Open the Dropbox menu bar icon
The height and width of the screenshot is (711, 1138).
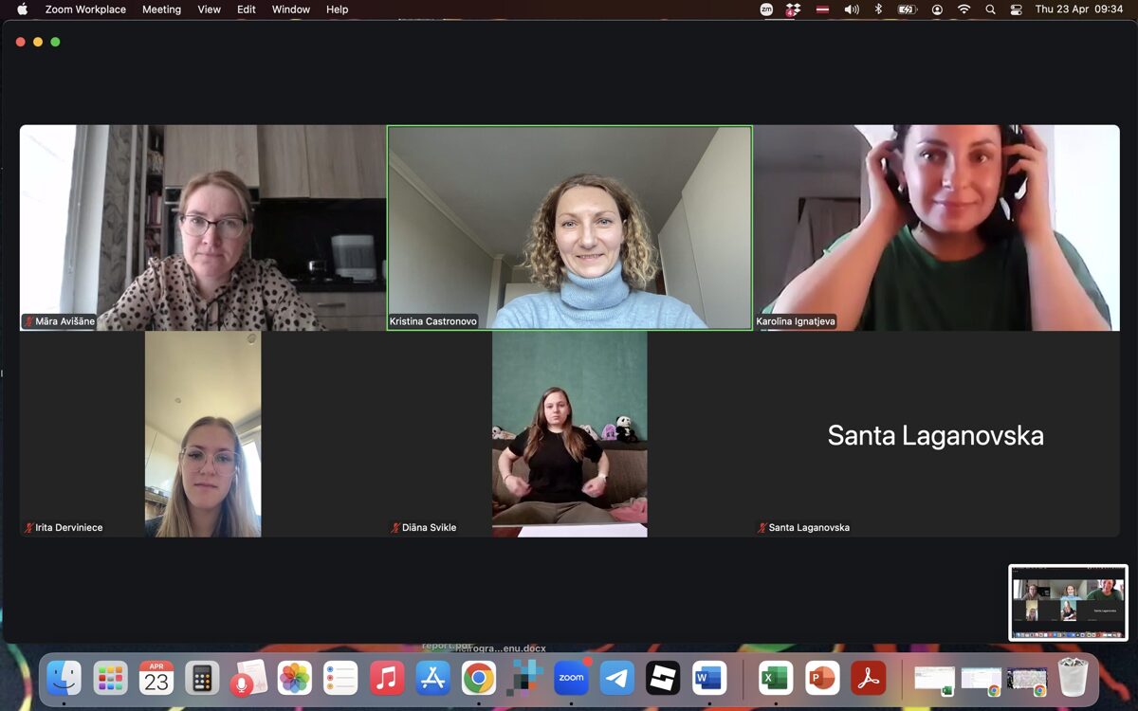[x=793, y=9]
